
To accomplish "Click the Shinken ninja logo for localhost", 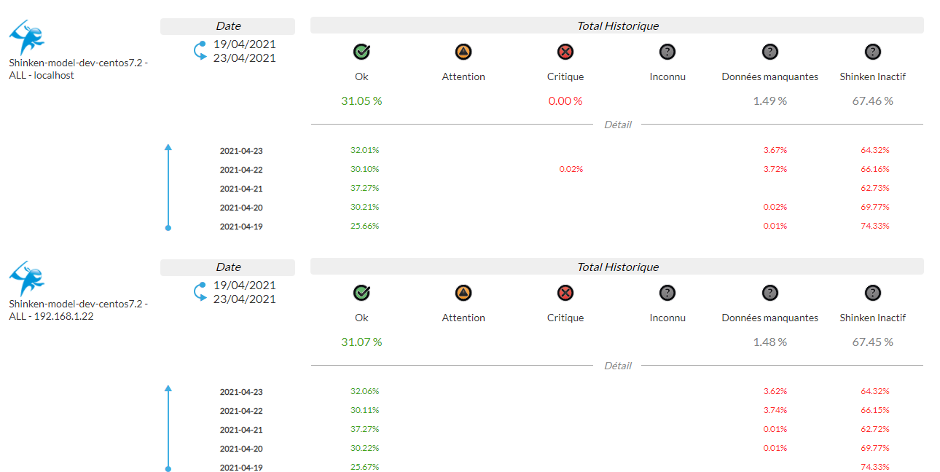I will coord(27,38).
